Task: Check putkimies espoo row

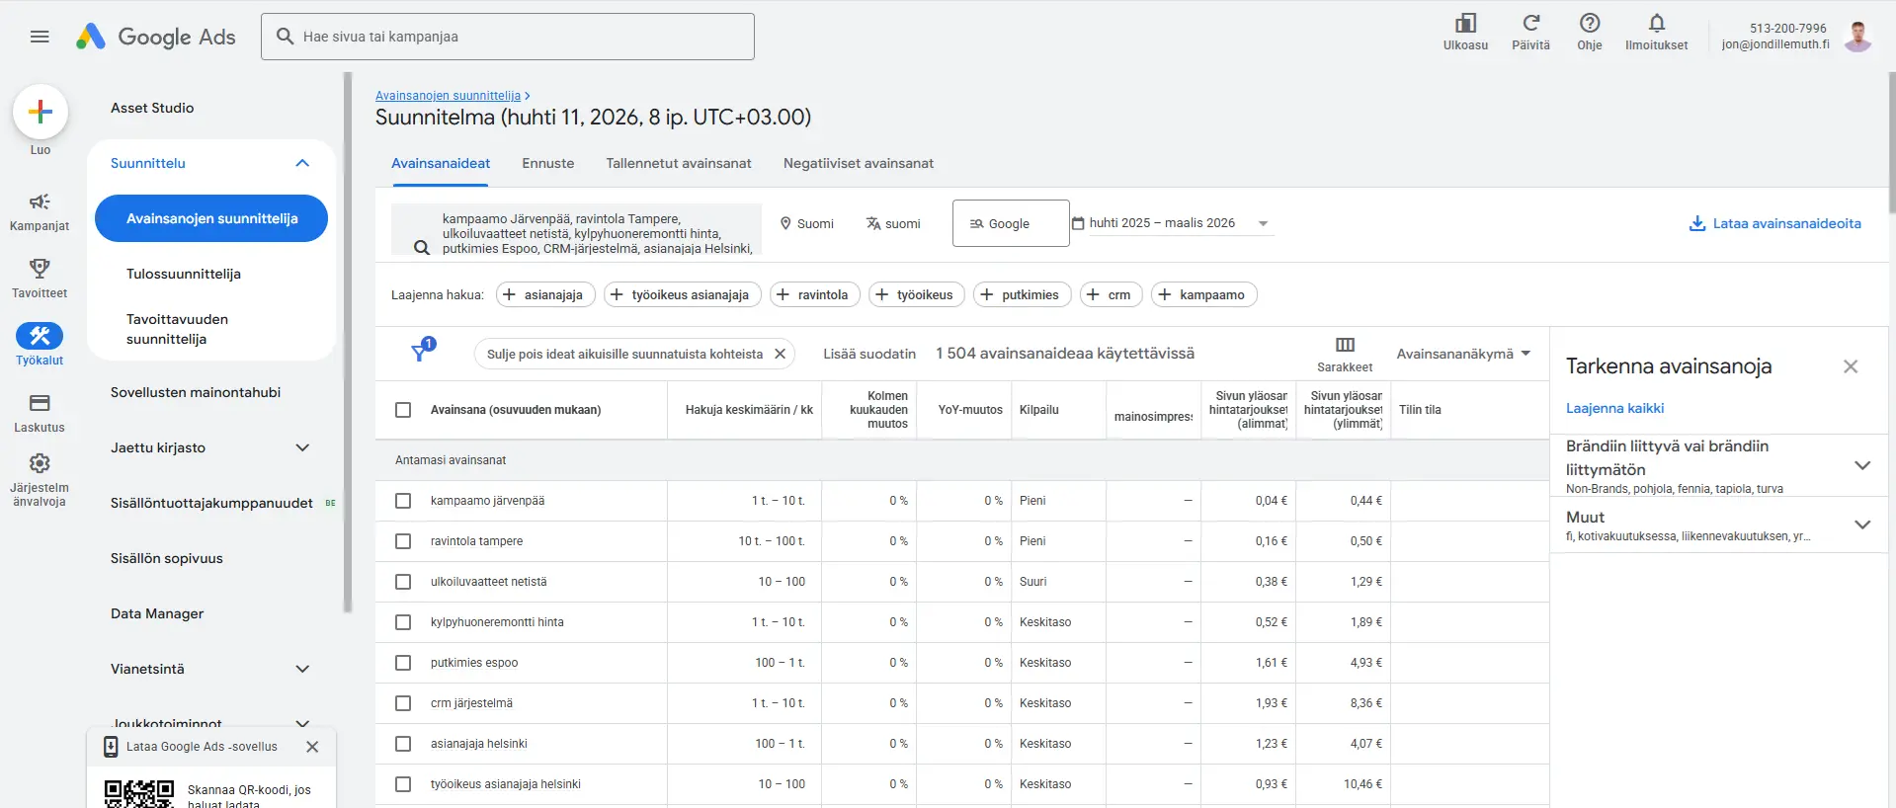Action: click(403, 663)
